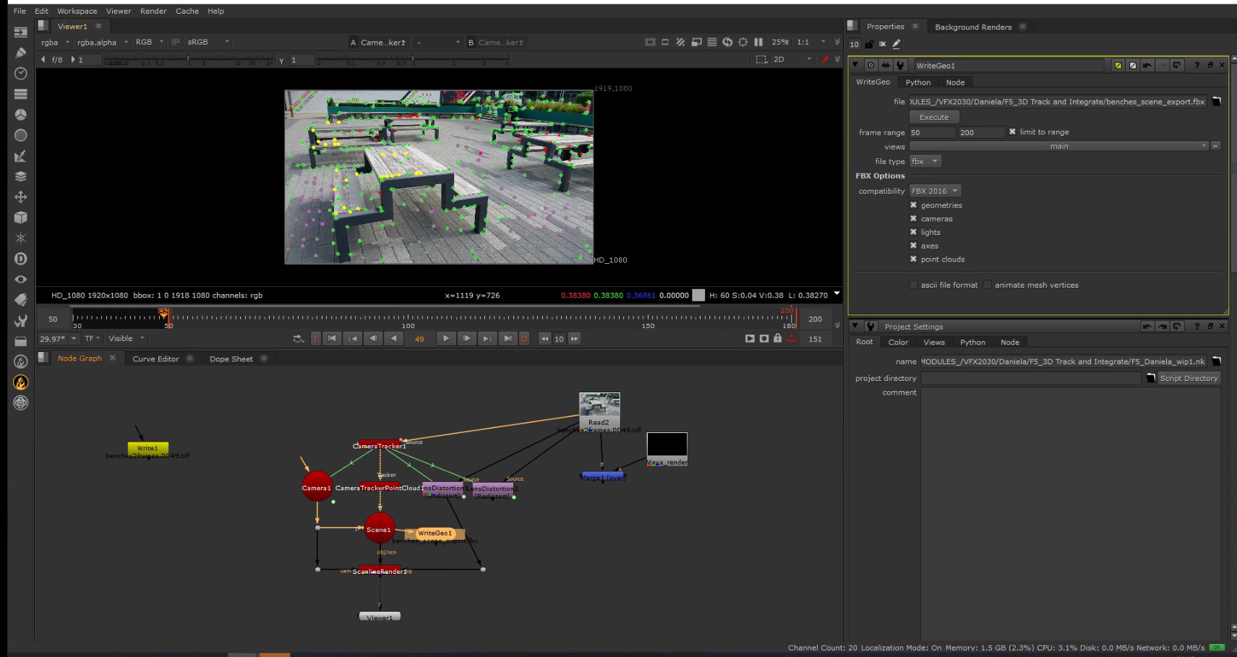This screenshot has height=657, width=1237.
Task: Enable the ascii file format checkbox
Action: pyautogui.click(x=913, y=285)
